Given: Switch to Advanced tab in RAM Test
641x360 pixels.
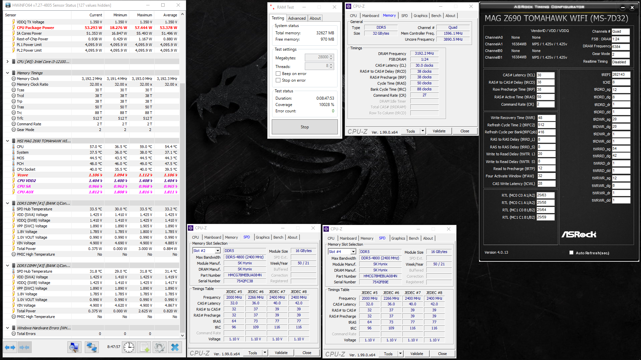Looking at the screenshot, I should [297, 18].
